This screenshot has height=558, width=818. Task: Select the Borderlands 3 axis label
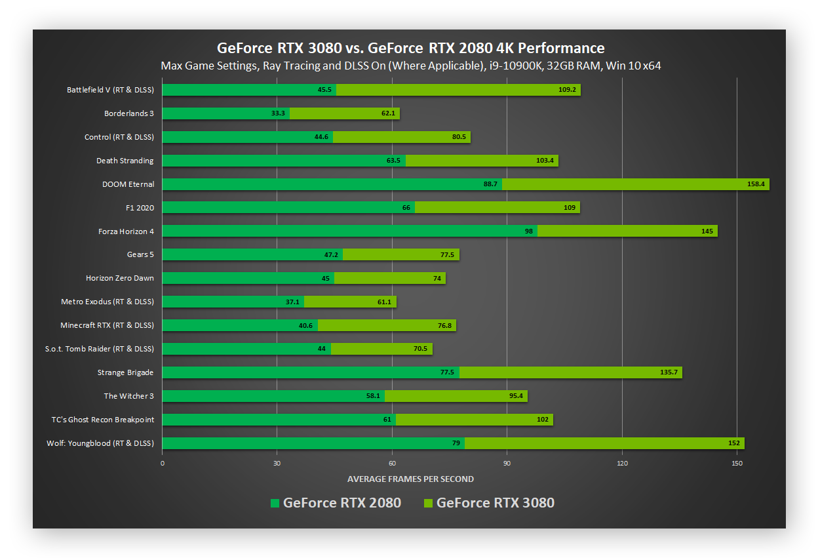coord(128,113)
